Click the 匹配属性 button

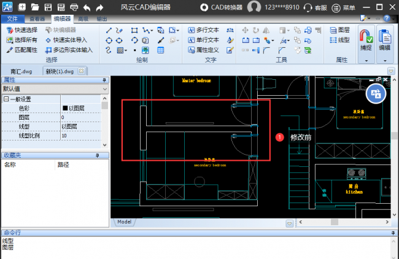(x=22, y=50)
